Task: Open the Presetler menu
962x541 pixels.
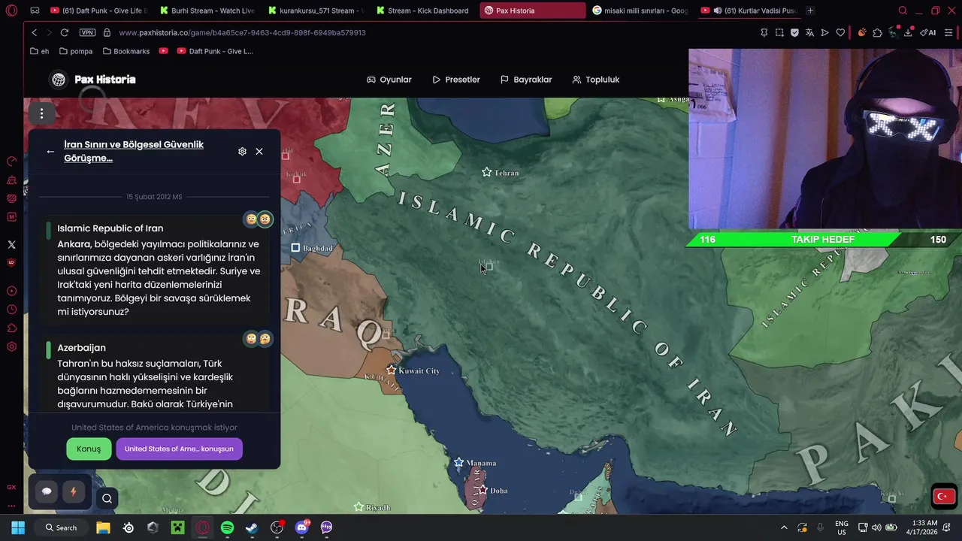Action: click(x=456, y=80)
